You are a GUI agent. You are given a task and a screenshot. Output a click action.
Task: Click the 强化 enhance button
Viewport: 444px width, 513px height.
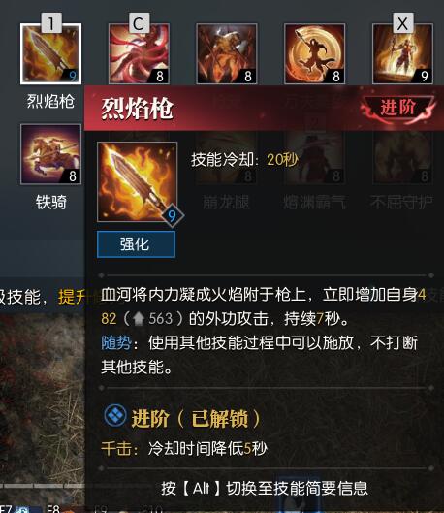(x=136, y=244)
